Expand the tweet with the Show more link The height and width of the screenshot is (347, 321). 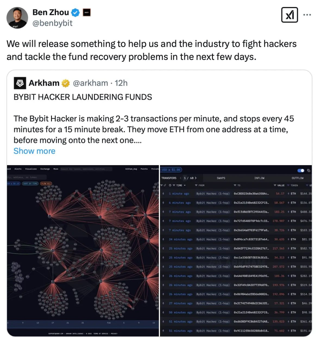[34, 151]
